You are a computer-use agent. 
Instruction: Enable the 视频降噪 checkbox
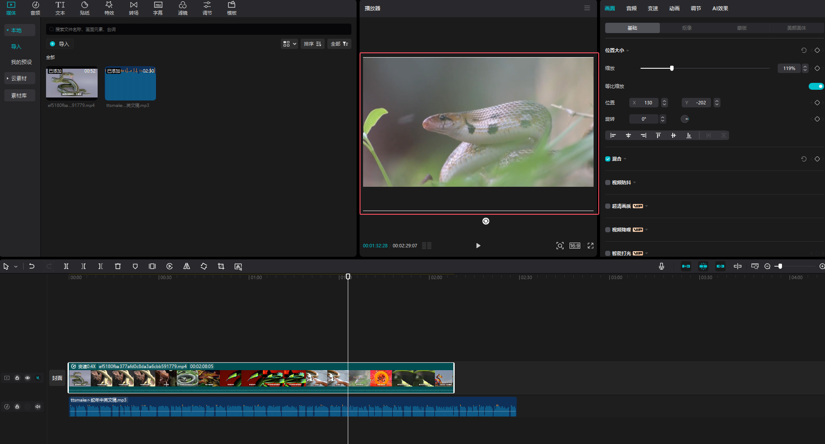(608, 230)
